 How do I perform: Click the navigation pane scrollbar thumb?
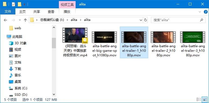coord(54,43)
